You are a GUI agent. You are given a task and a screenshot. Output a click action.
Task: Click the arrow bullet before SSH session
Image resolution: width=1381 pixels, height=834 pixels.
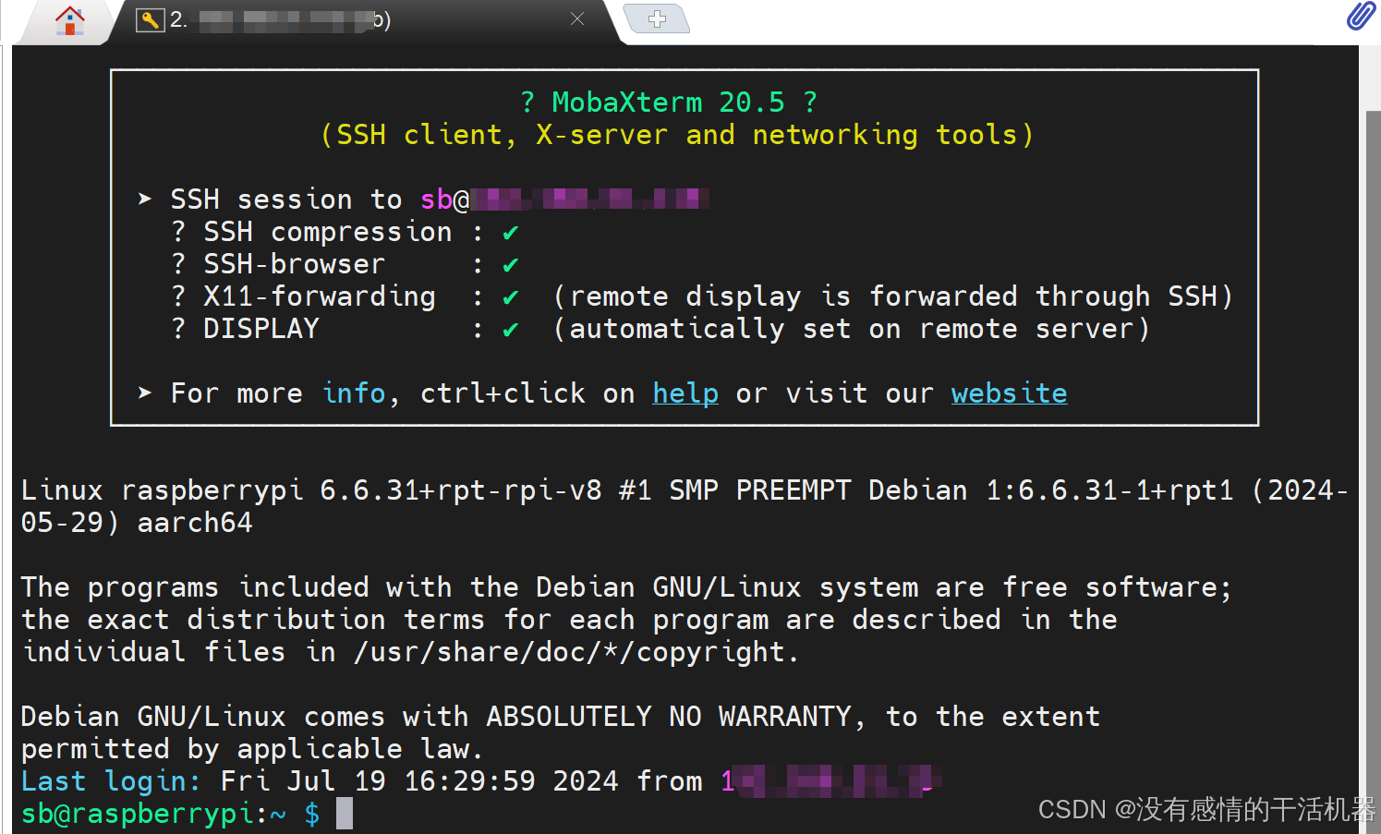pyautogui.click(x=145, y=199)
